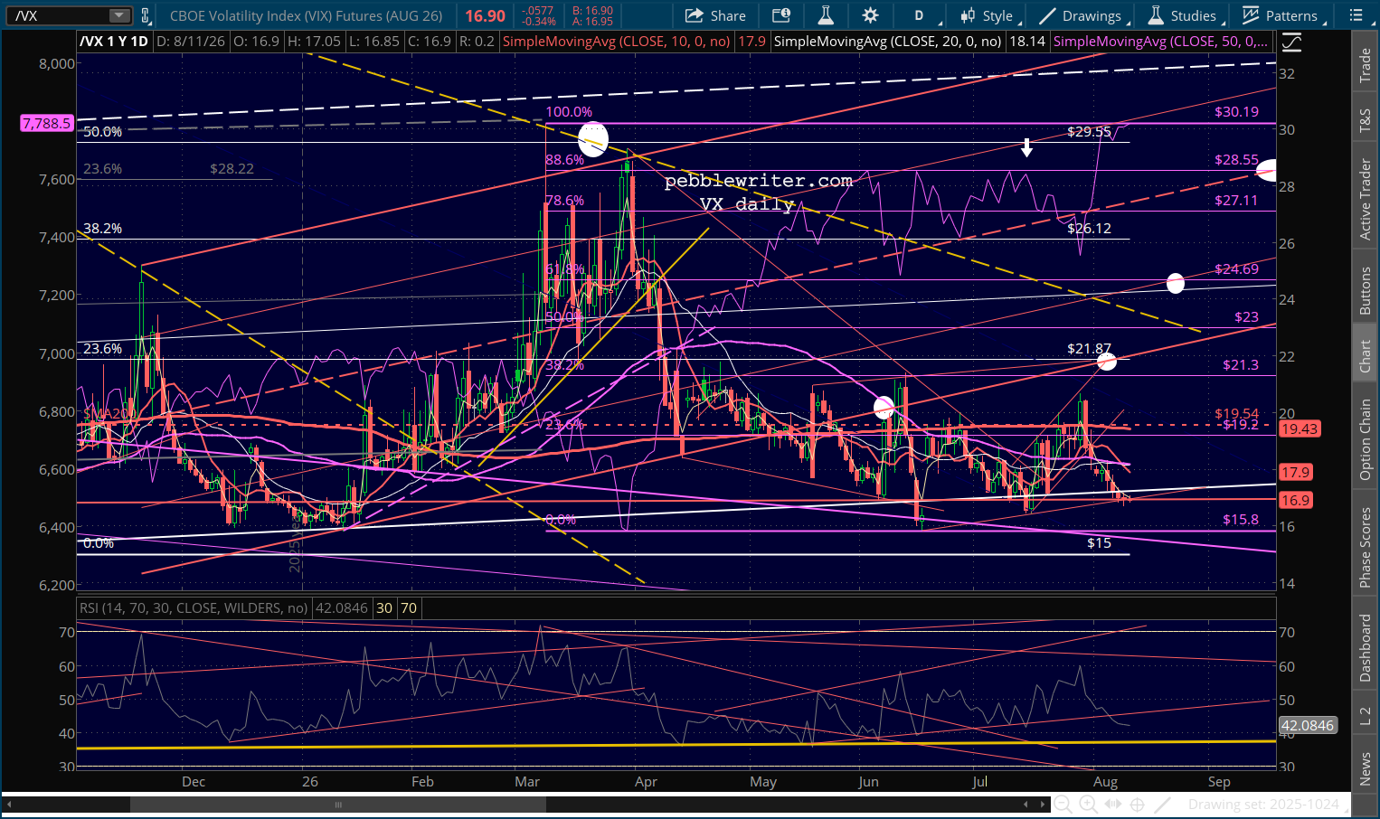
Task: Click the zoom in magnifier icon
Action: click(1088, 804)
